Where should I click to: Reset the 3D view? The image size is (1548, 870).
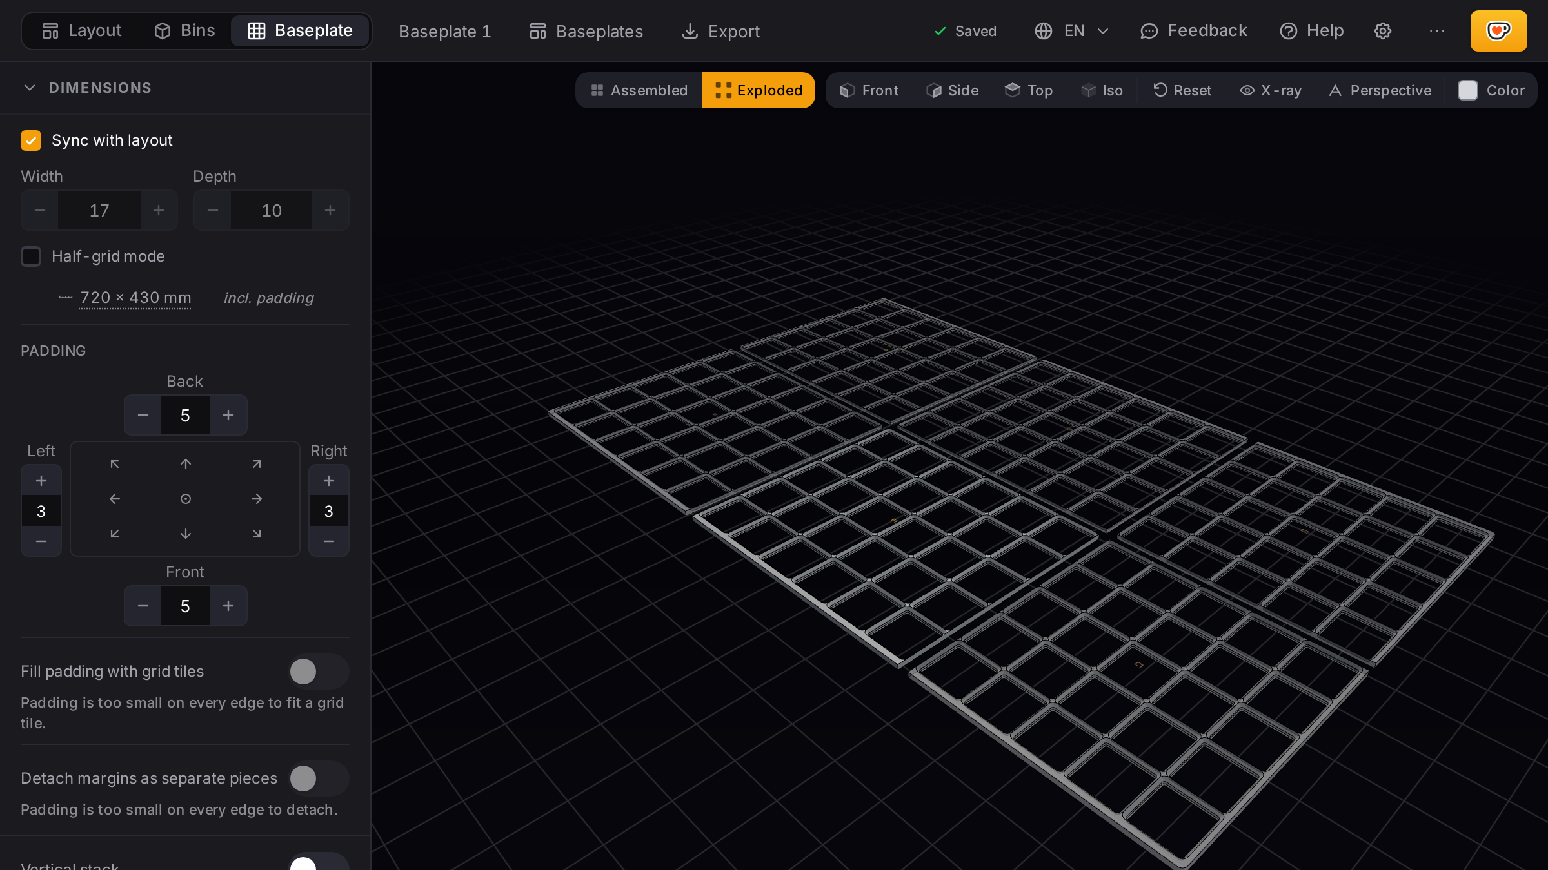1182,90
